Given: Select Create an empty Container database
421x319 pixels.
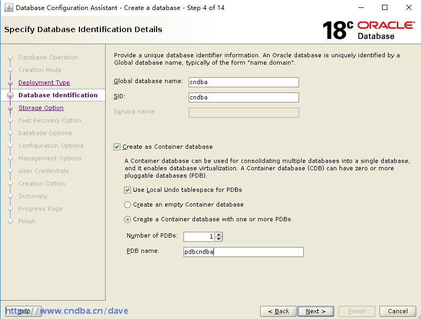Looking at the screenshot, I should click(x=127, y=205).
